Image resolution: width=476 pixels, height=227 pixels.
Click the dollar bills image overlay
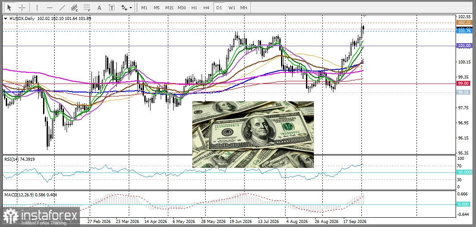[253, 134]
